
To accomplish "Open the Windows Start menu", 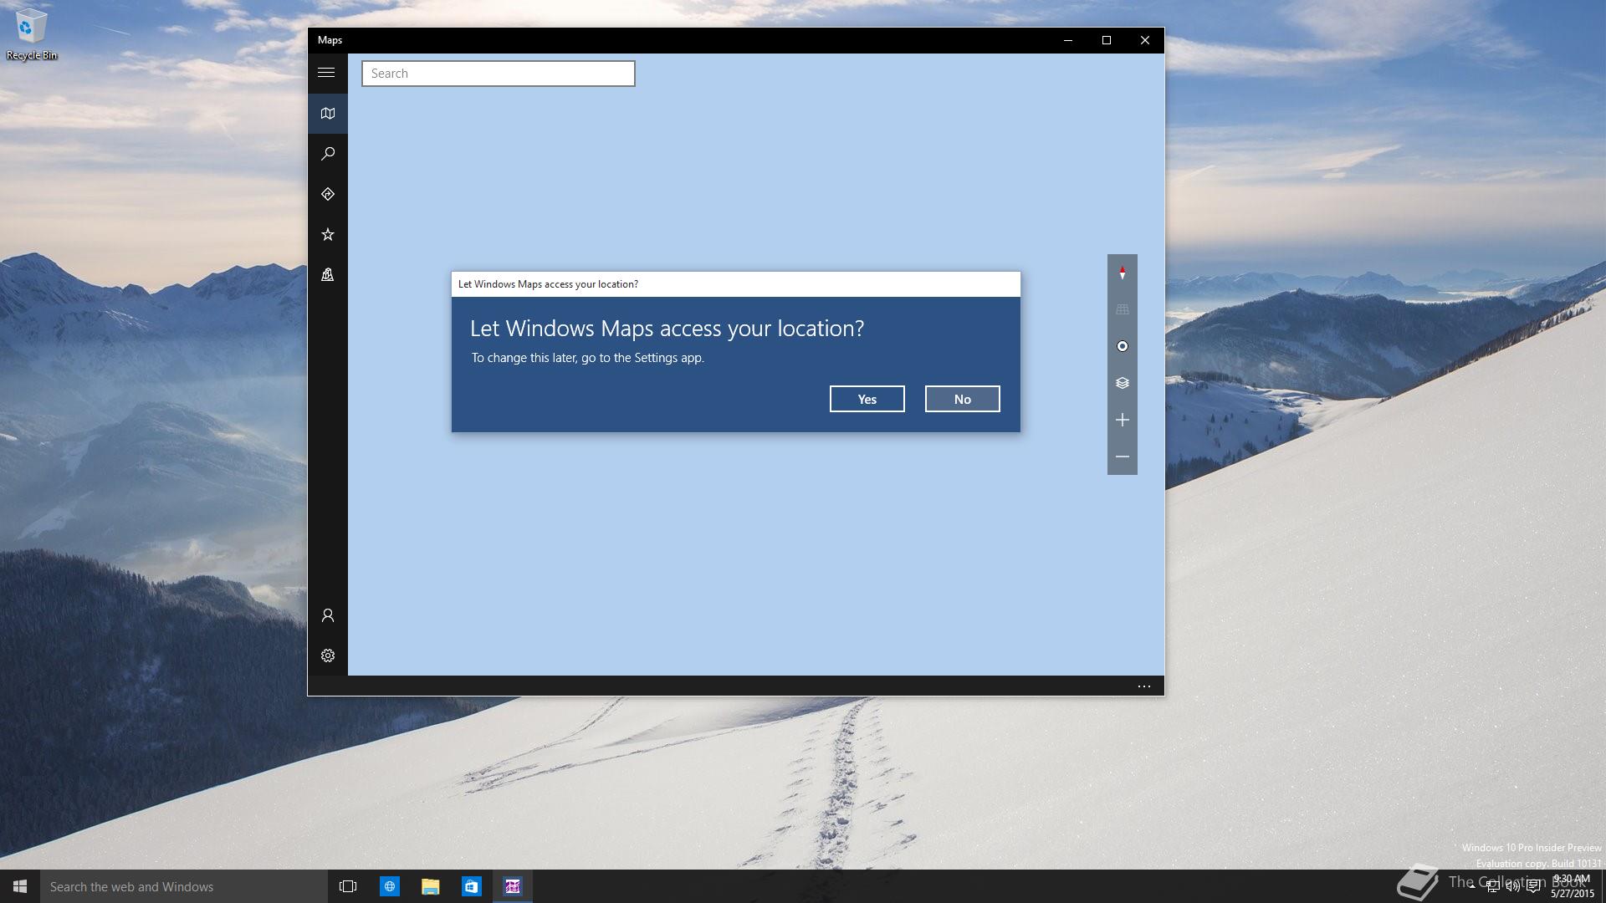I will tap(20, 886).
